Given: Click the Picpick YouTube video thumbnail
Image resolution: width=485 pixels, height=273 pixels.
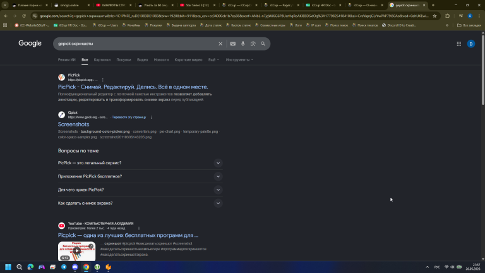Looking at the screenshot, I should 76,251.
